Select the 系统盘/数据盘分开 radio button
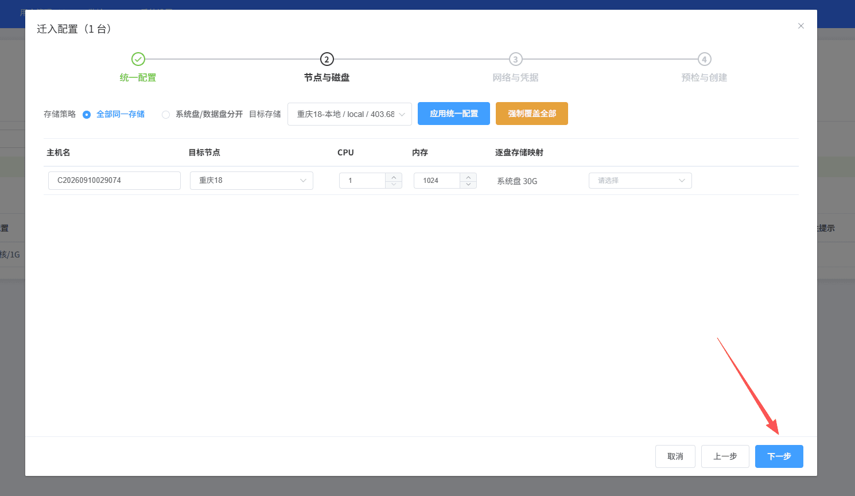 (x=166, y=115)
